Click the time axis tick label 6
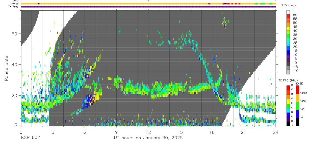Image resolution: width=310 pixels, height=143 pixels. 85,132
